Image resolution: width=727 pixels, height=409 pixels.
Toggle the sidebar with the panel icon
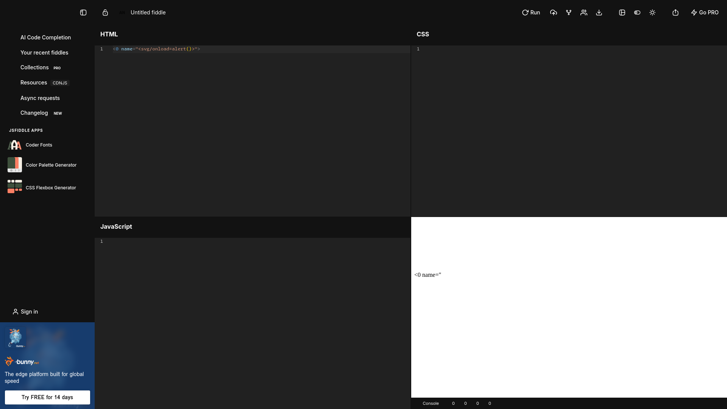click(83, 12)
